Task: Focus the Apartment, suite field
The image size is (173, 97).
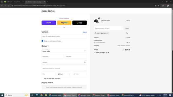Action: [64, 68]
